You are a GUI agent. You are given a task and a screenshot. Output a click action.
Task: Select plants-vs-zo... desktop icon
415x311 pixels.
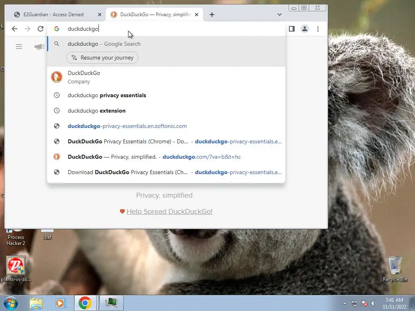[16, 269]
